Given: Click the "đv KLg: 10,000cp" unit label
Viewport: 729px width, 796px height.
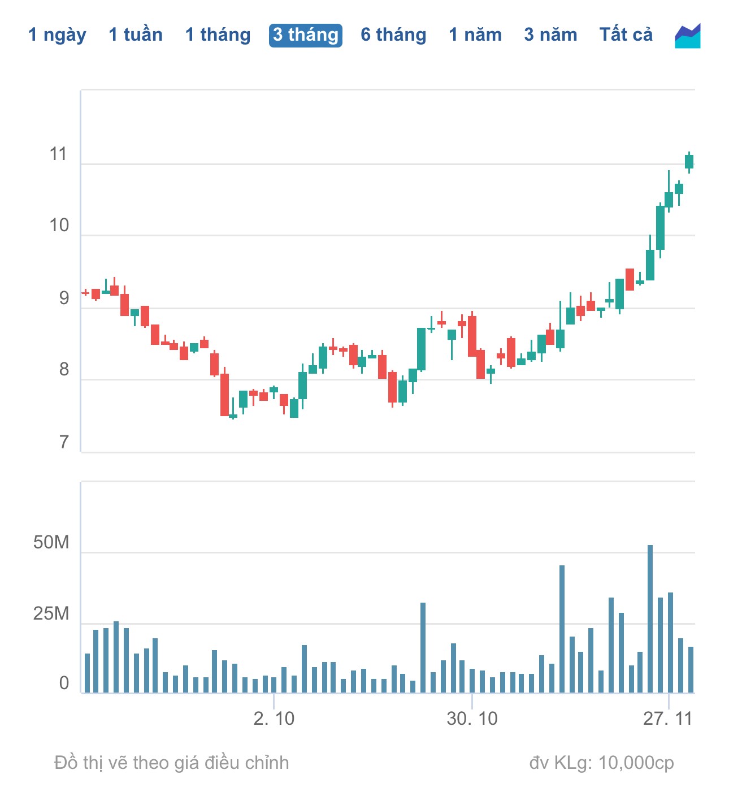Looking at the screenshot, I should point(601,763).
